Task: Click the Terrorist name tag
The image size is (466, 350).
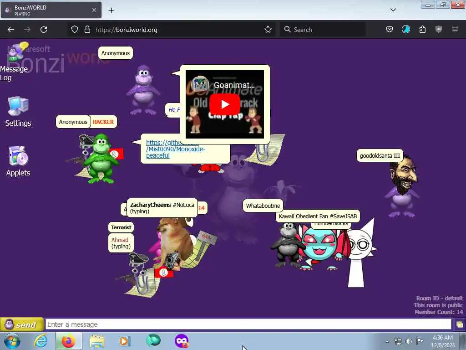Action: [x=121, y=227]
